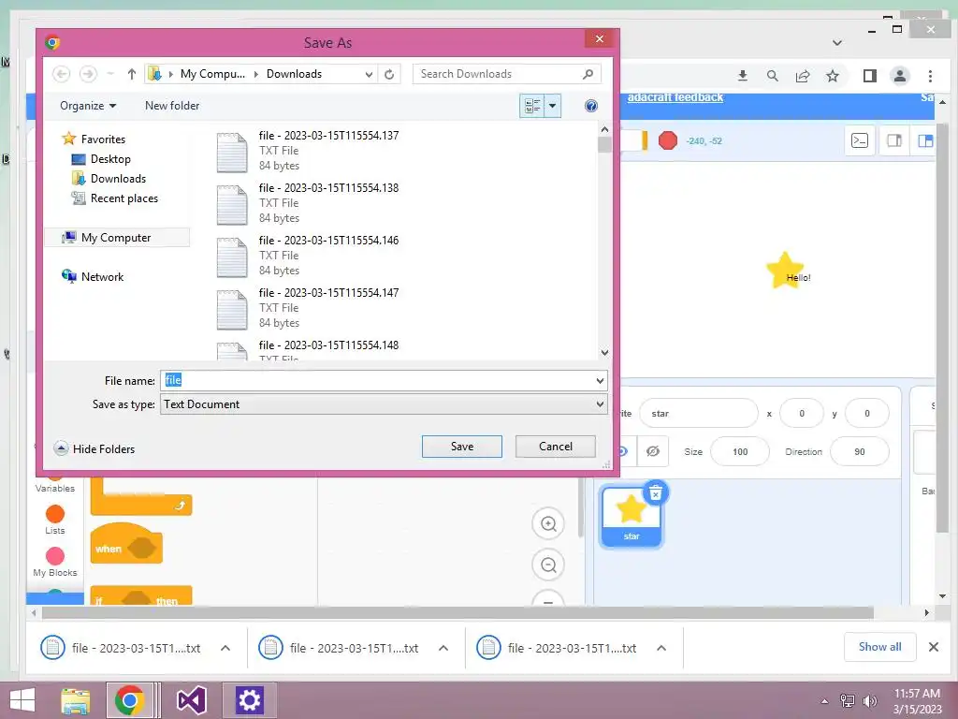Select the star sprite thumbnail

click(x=631, y=517)
